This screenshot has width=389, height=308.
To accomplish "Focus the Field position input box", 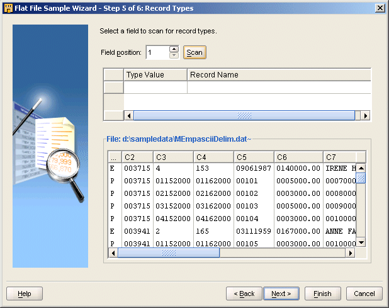I will 158,52.
